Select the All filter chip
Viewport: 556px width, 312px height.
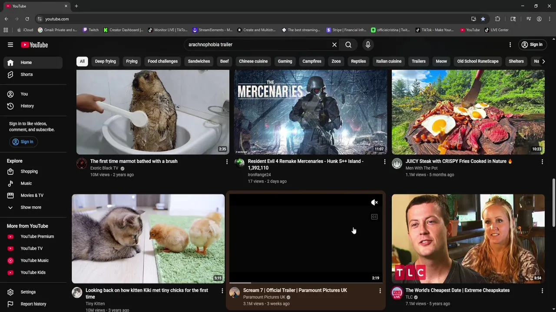click(82, 61)
